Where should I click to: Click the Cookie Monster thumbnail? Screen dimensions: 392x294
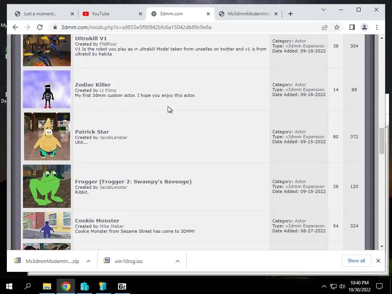coord(47,225)
